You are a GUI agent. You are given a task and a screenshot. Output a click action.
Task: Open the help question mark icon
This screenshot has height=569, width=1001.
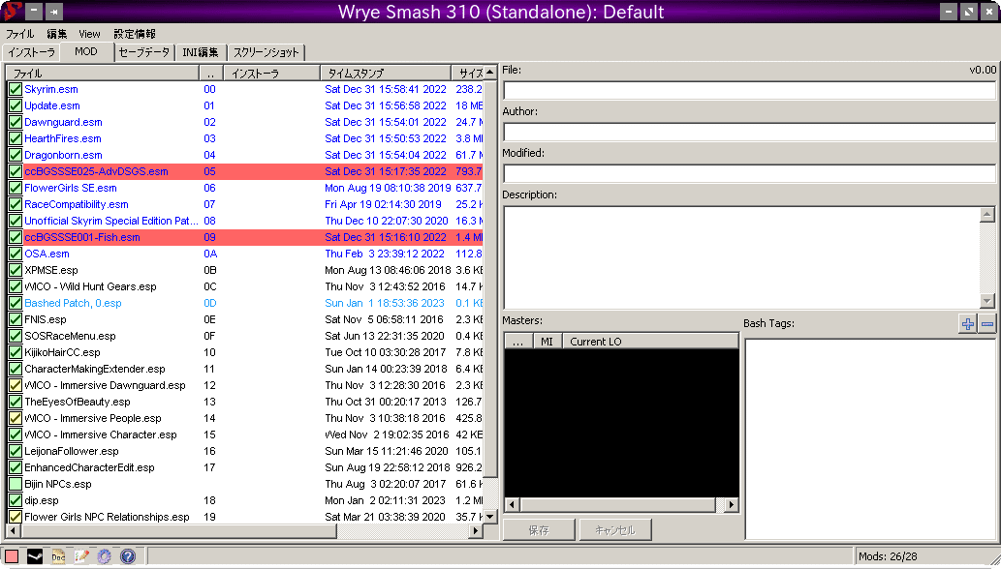tap(128, 556)
